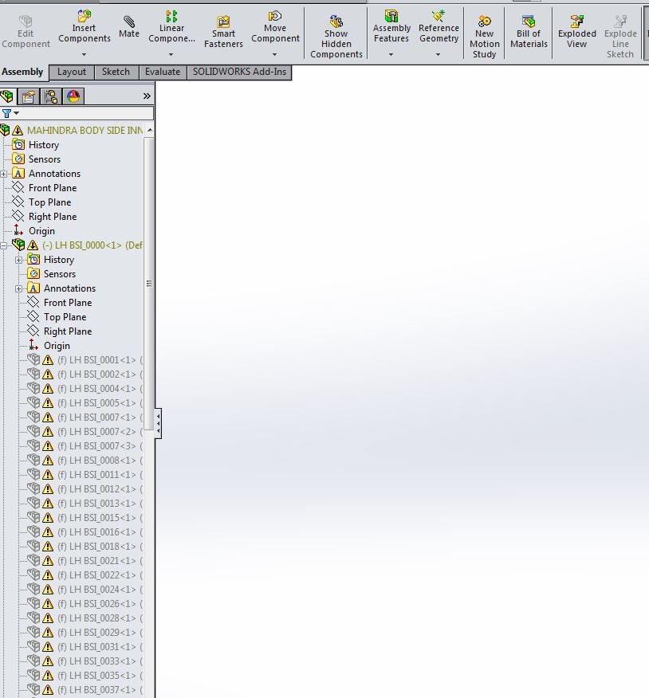
Task: Click the panel collapse handle
Action: [x=158, y=423]
